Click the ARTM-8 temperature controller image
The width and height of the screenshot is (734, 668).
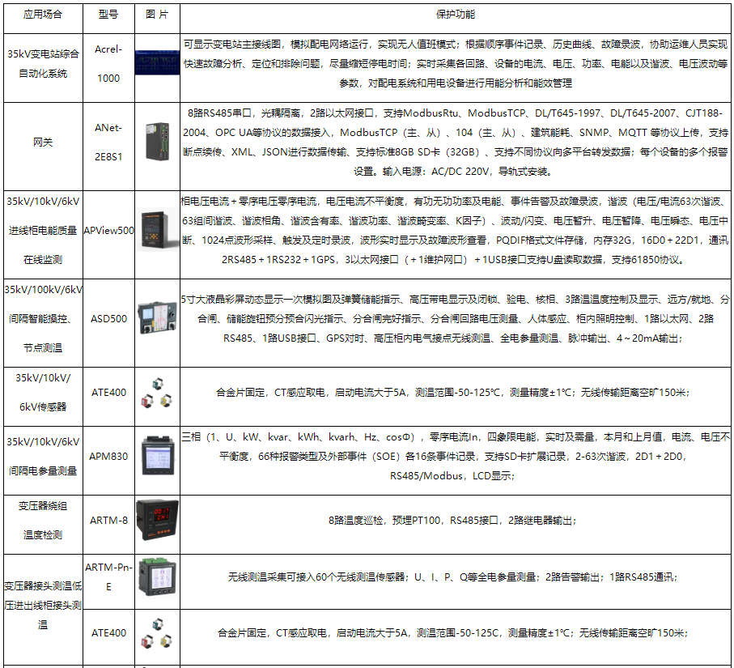pos(157,520)
